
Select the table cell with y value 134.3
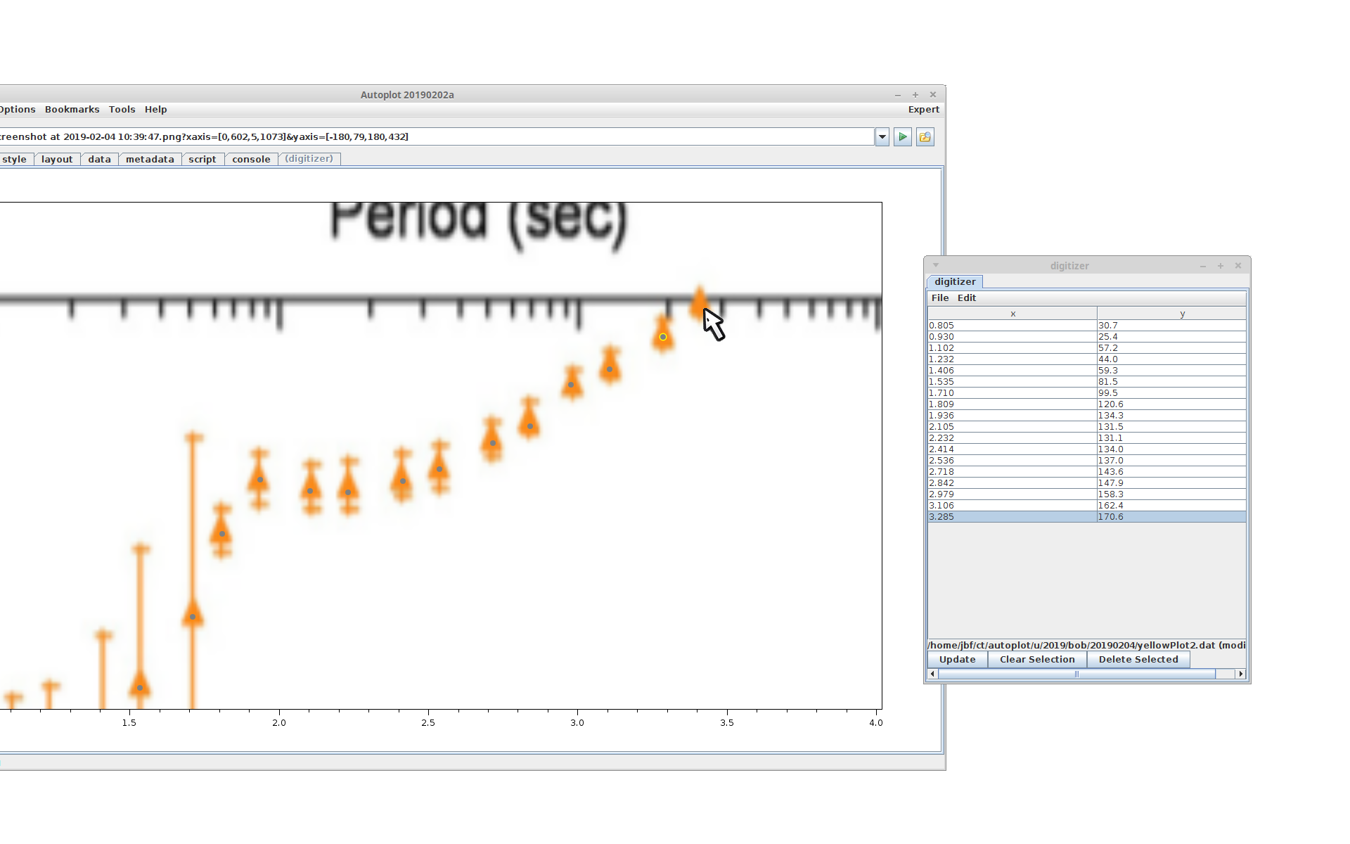click(x=1171, y=416)
